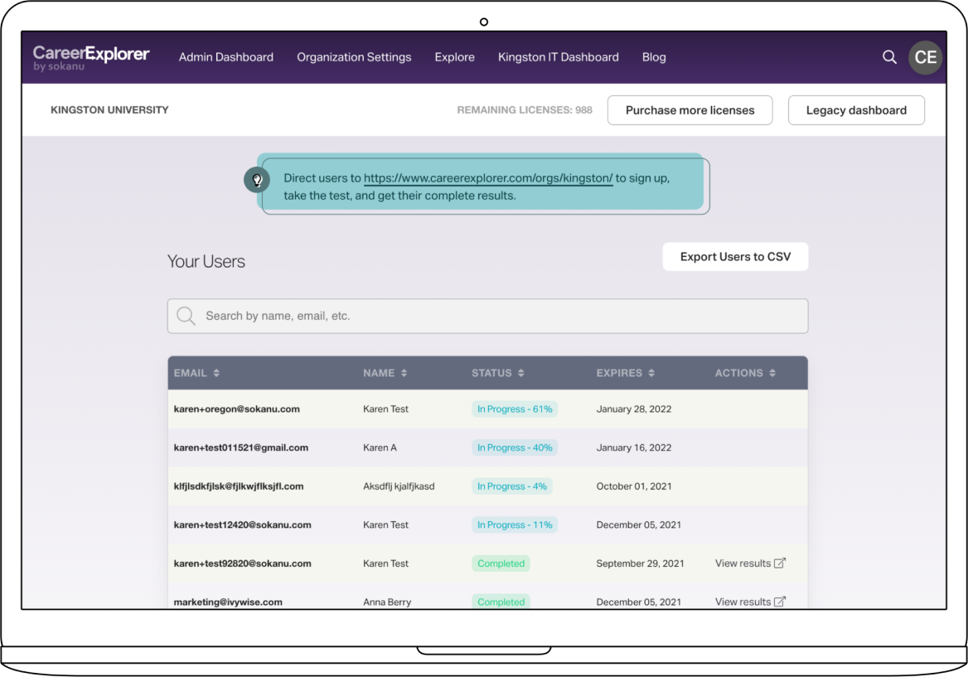
Task: Switch to Organization Settings
Action: (x=354, y=57)
